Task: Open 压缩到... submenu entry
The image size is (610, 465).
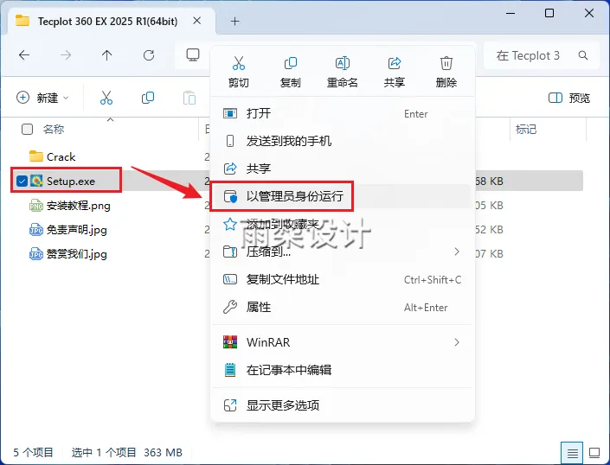Action: [x=342, y=252]
